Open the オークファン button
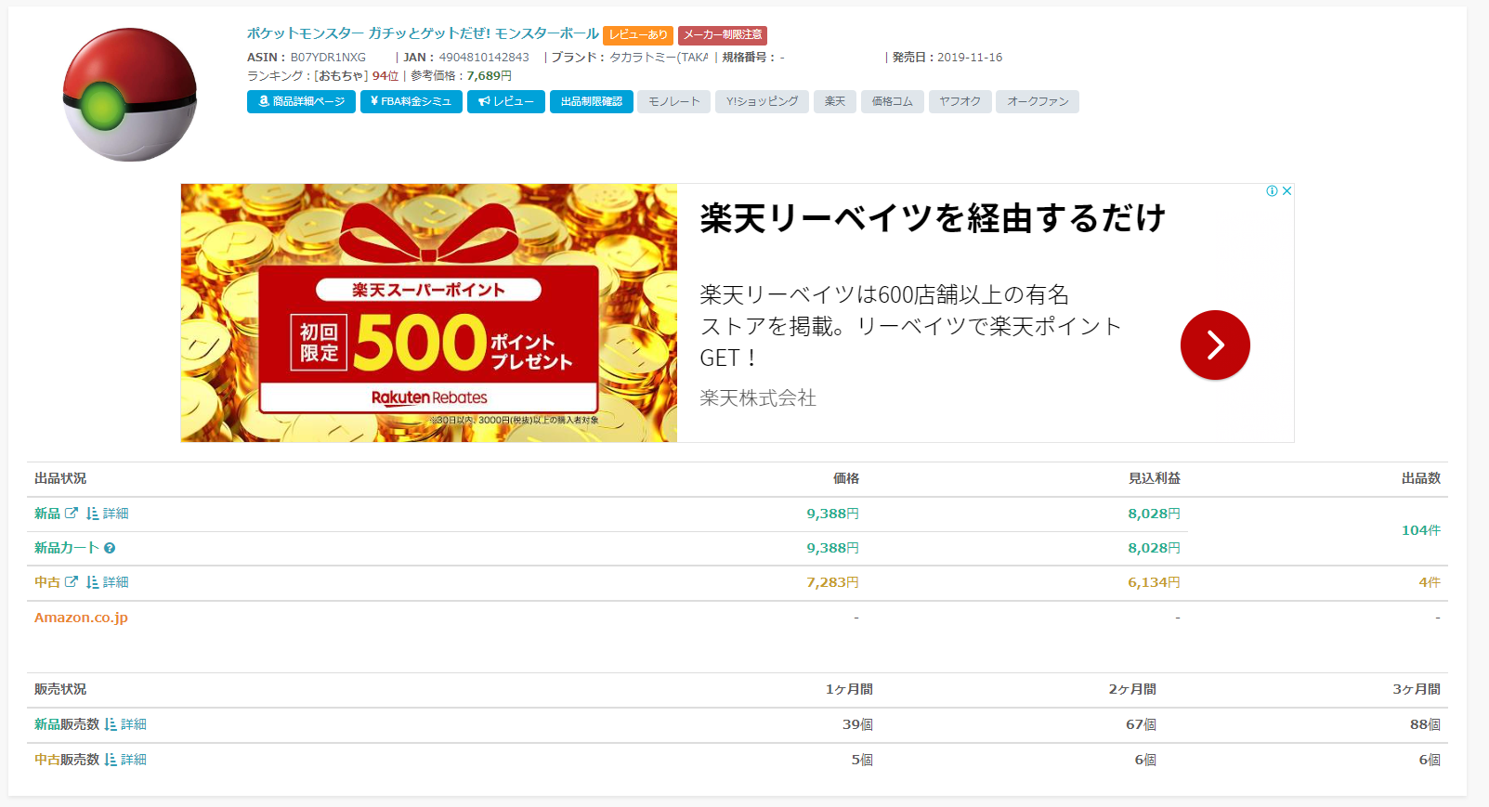 pos(1037,101)
